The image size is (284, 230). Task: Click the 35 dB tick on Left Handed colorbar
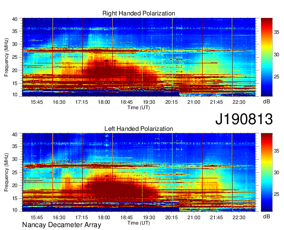coord(276,151)
